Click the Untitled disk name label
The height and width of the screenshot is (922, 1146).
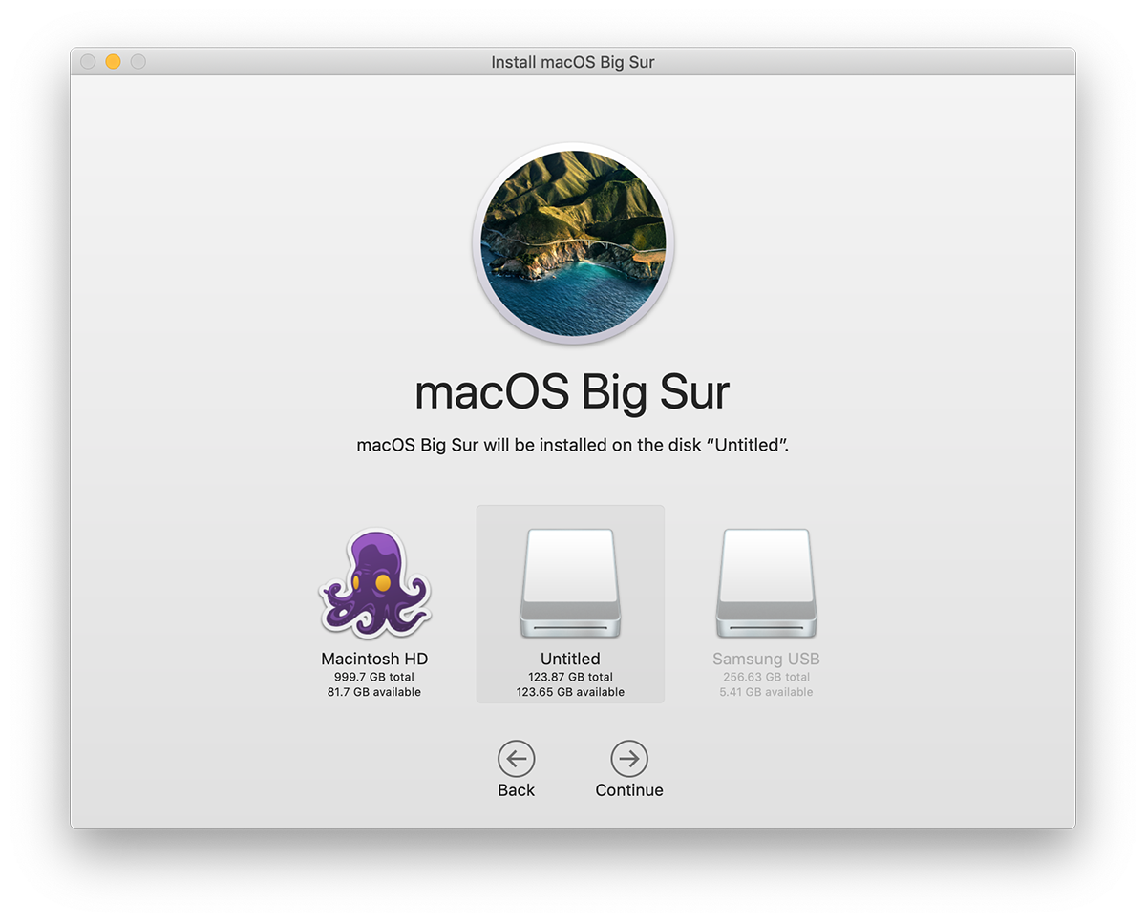(x=570, y=659)
